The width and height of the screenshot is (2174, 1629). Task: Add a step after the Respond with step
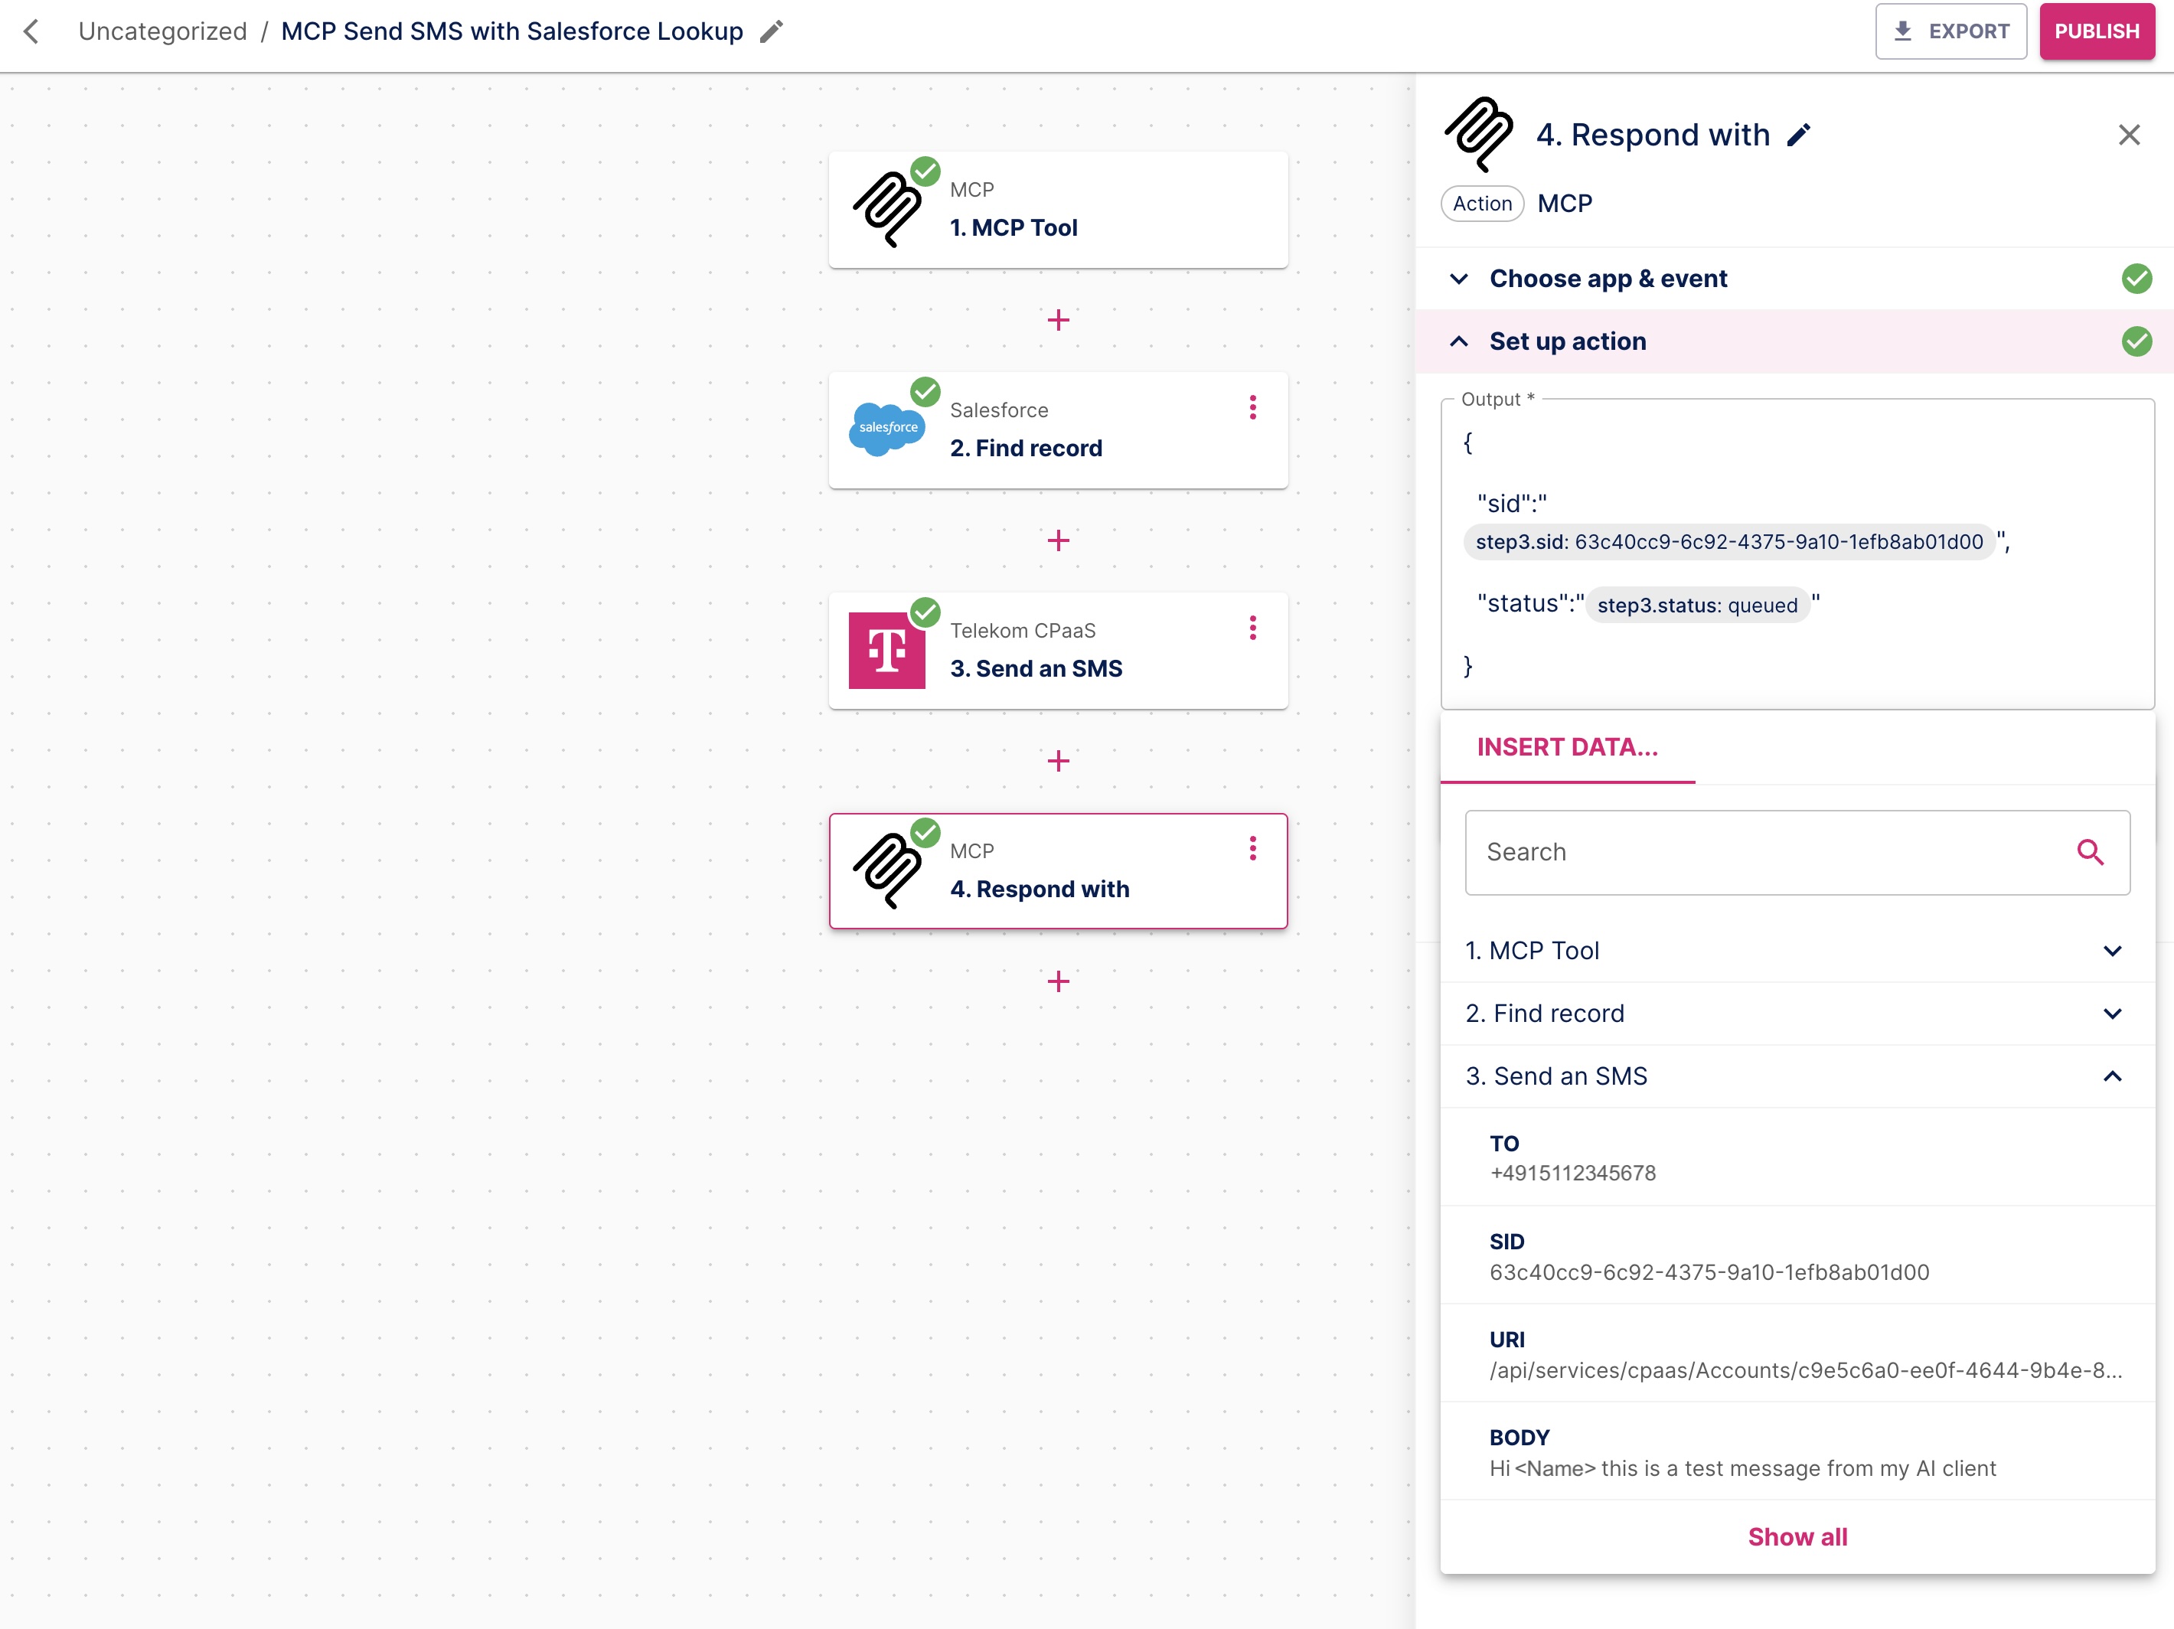(x=1057, y=981)
